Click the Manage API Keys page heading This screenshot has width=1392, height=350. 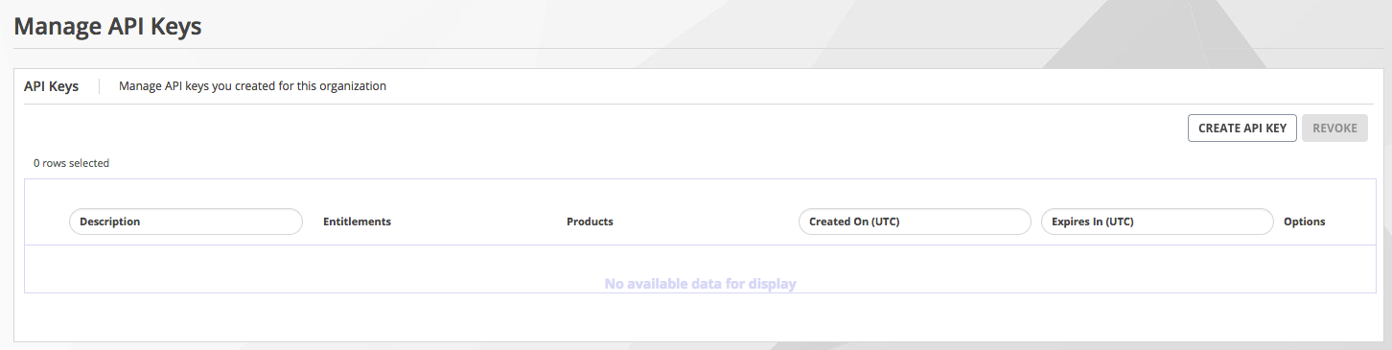(x=108, y=26)
